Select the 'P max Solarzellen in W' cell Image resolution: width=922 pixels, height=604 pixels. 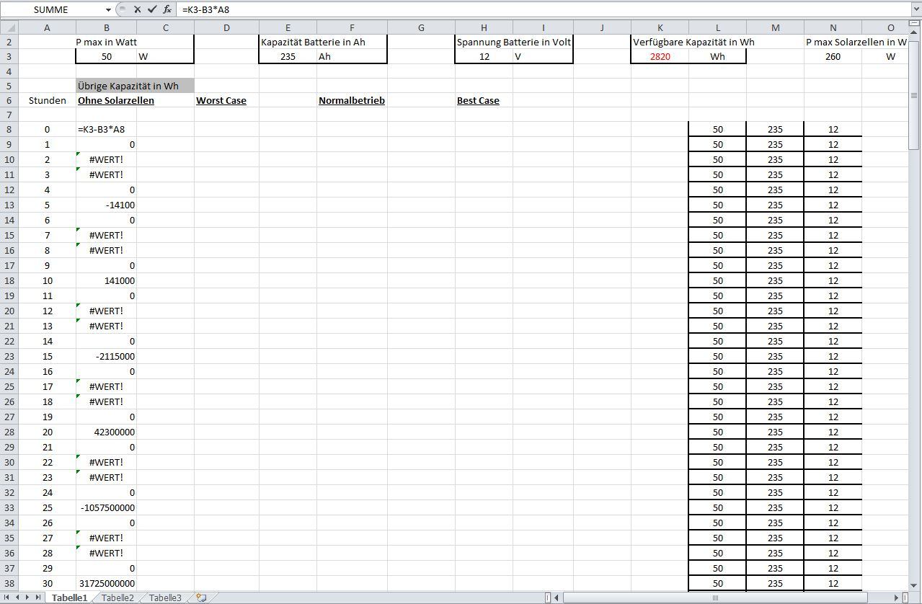833,42
